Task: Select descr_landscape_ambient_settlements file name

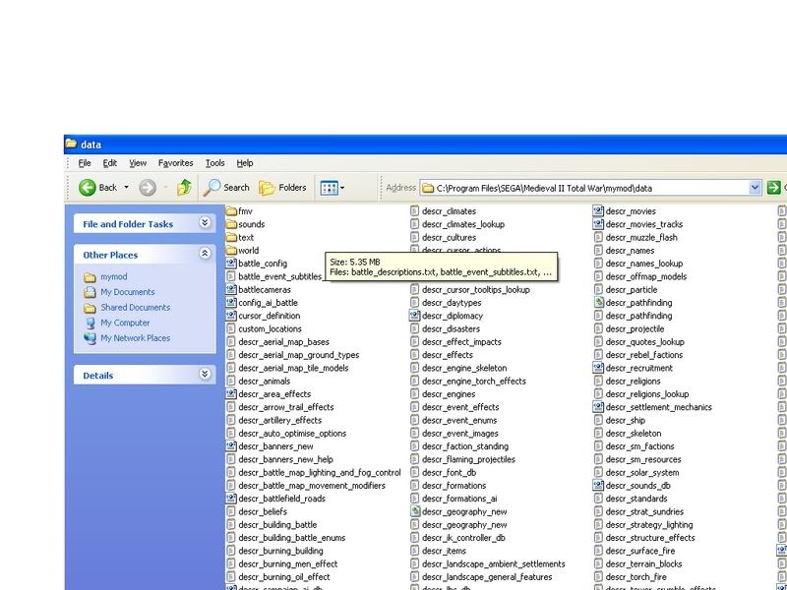Action: (x=494, y=563)
